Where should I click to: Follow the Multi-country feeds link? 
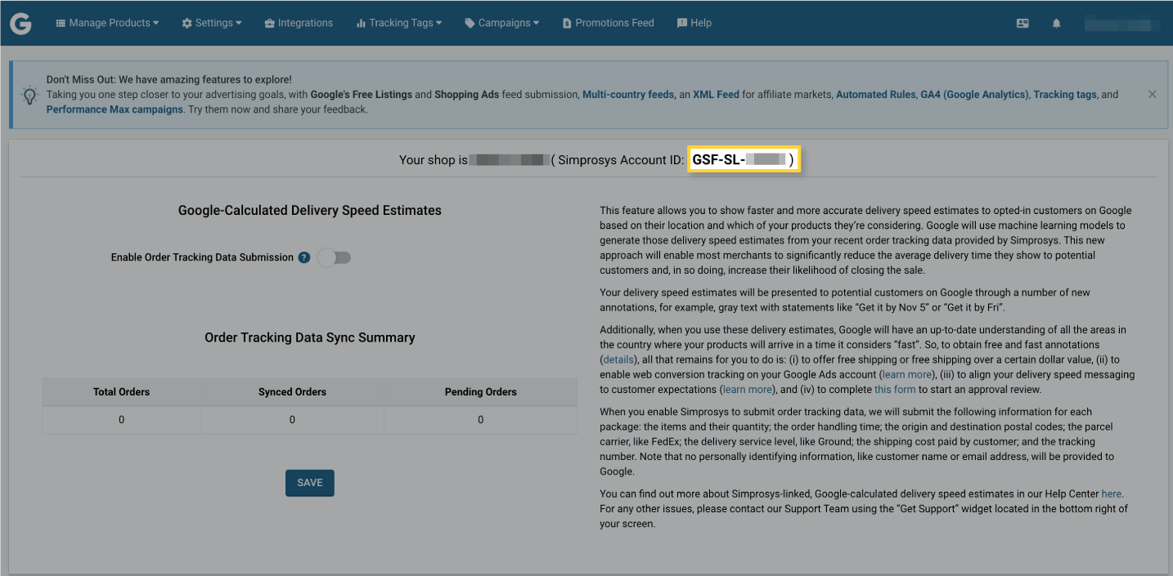coord(628,95)
